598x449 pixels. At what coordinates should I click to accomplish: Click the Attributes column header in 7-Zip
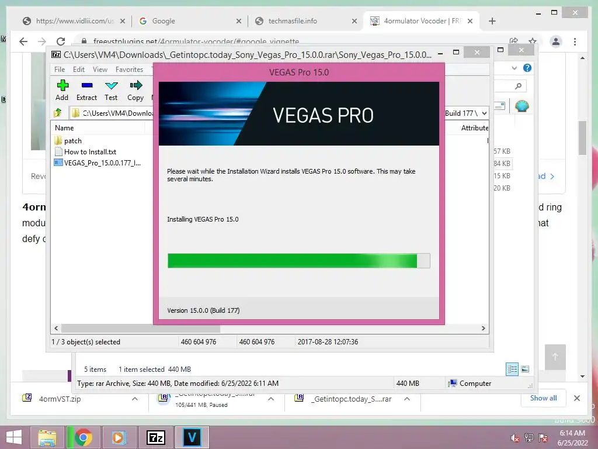click(x=474, y=128)
